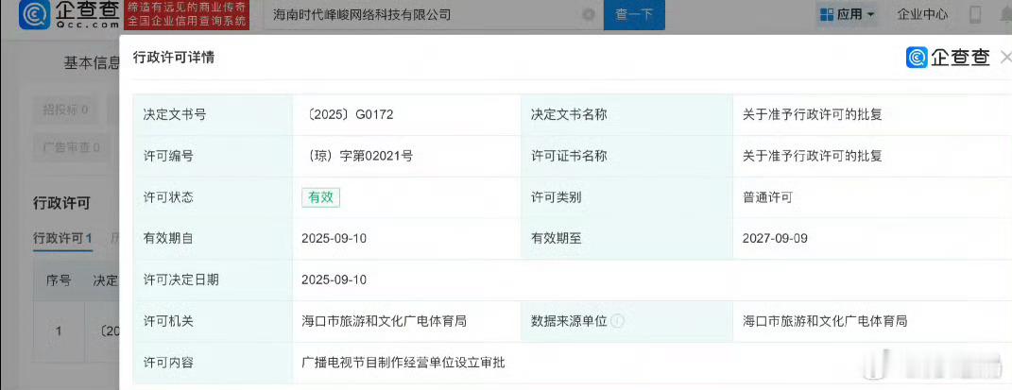The image size is (1012, 390).
Task: Select the 基本信息 tab behind dialog
Action: coord(92,63)
